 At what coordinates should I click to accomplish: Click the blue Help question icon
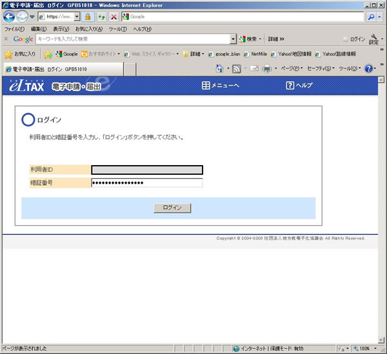click(x=368, y=68)
